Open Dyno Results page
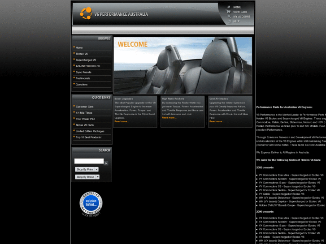The image size is (326, 244). tap(83, 72)
